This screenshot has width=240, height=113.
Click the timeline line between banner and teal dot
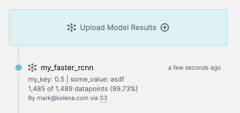click(x=18, y=54)
